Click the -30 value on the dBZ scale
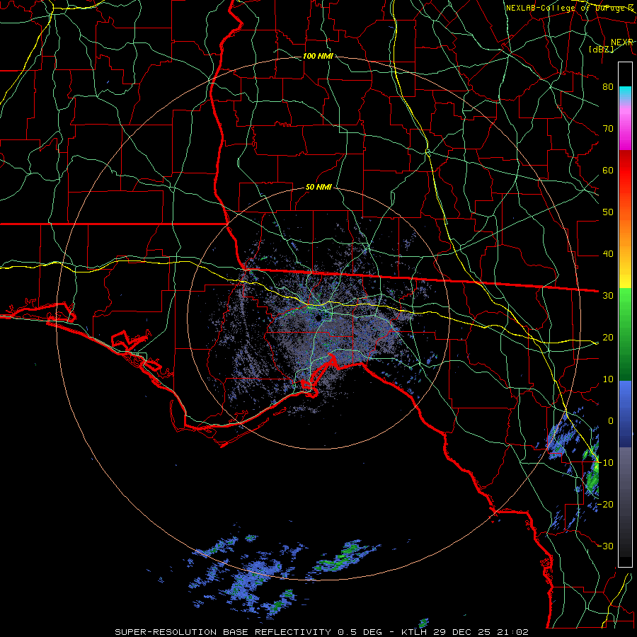The height and width of the screenshot is (637, 637). click(606, 546)
